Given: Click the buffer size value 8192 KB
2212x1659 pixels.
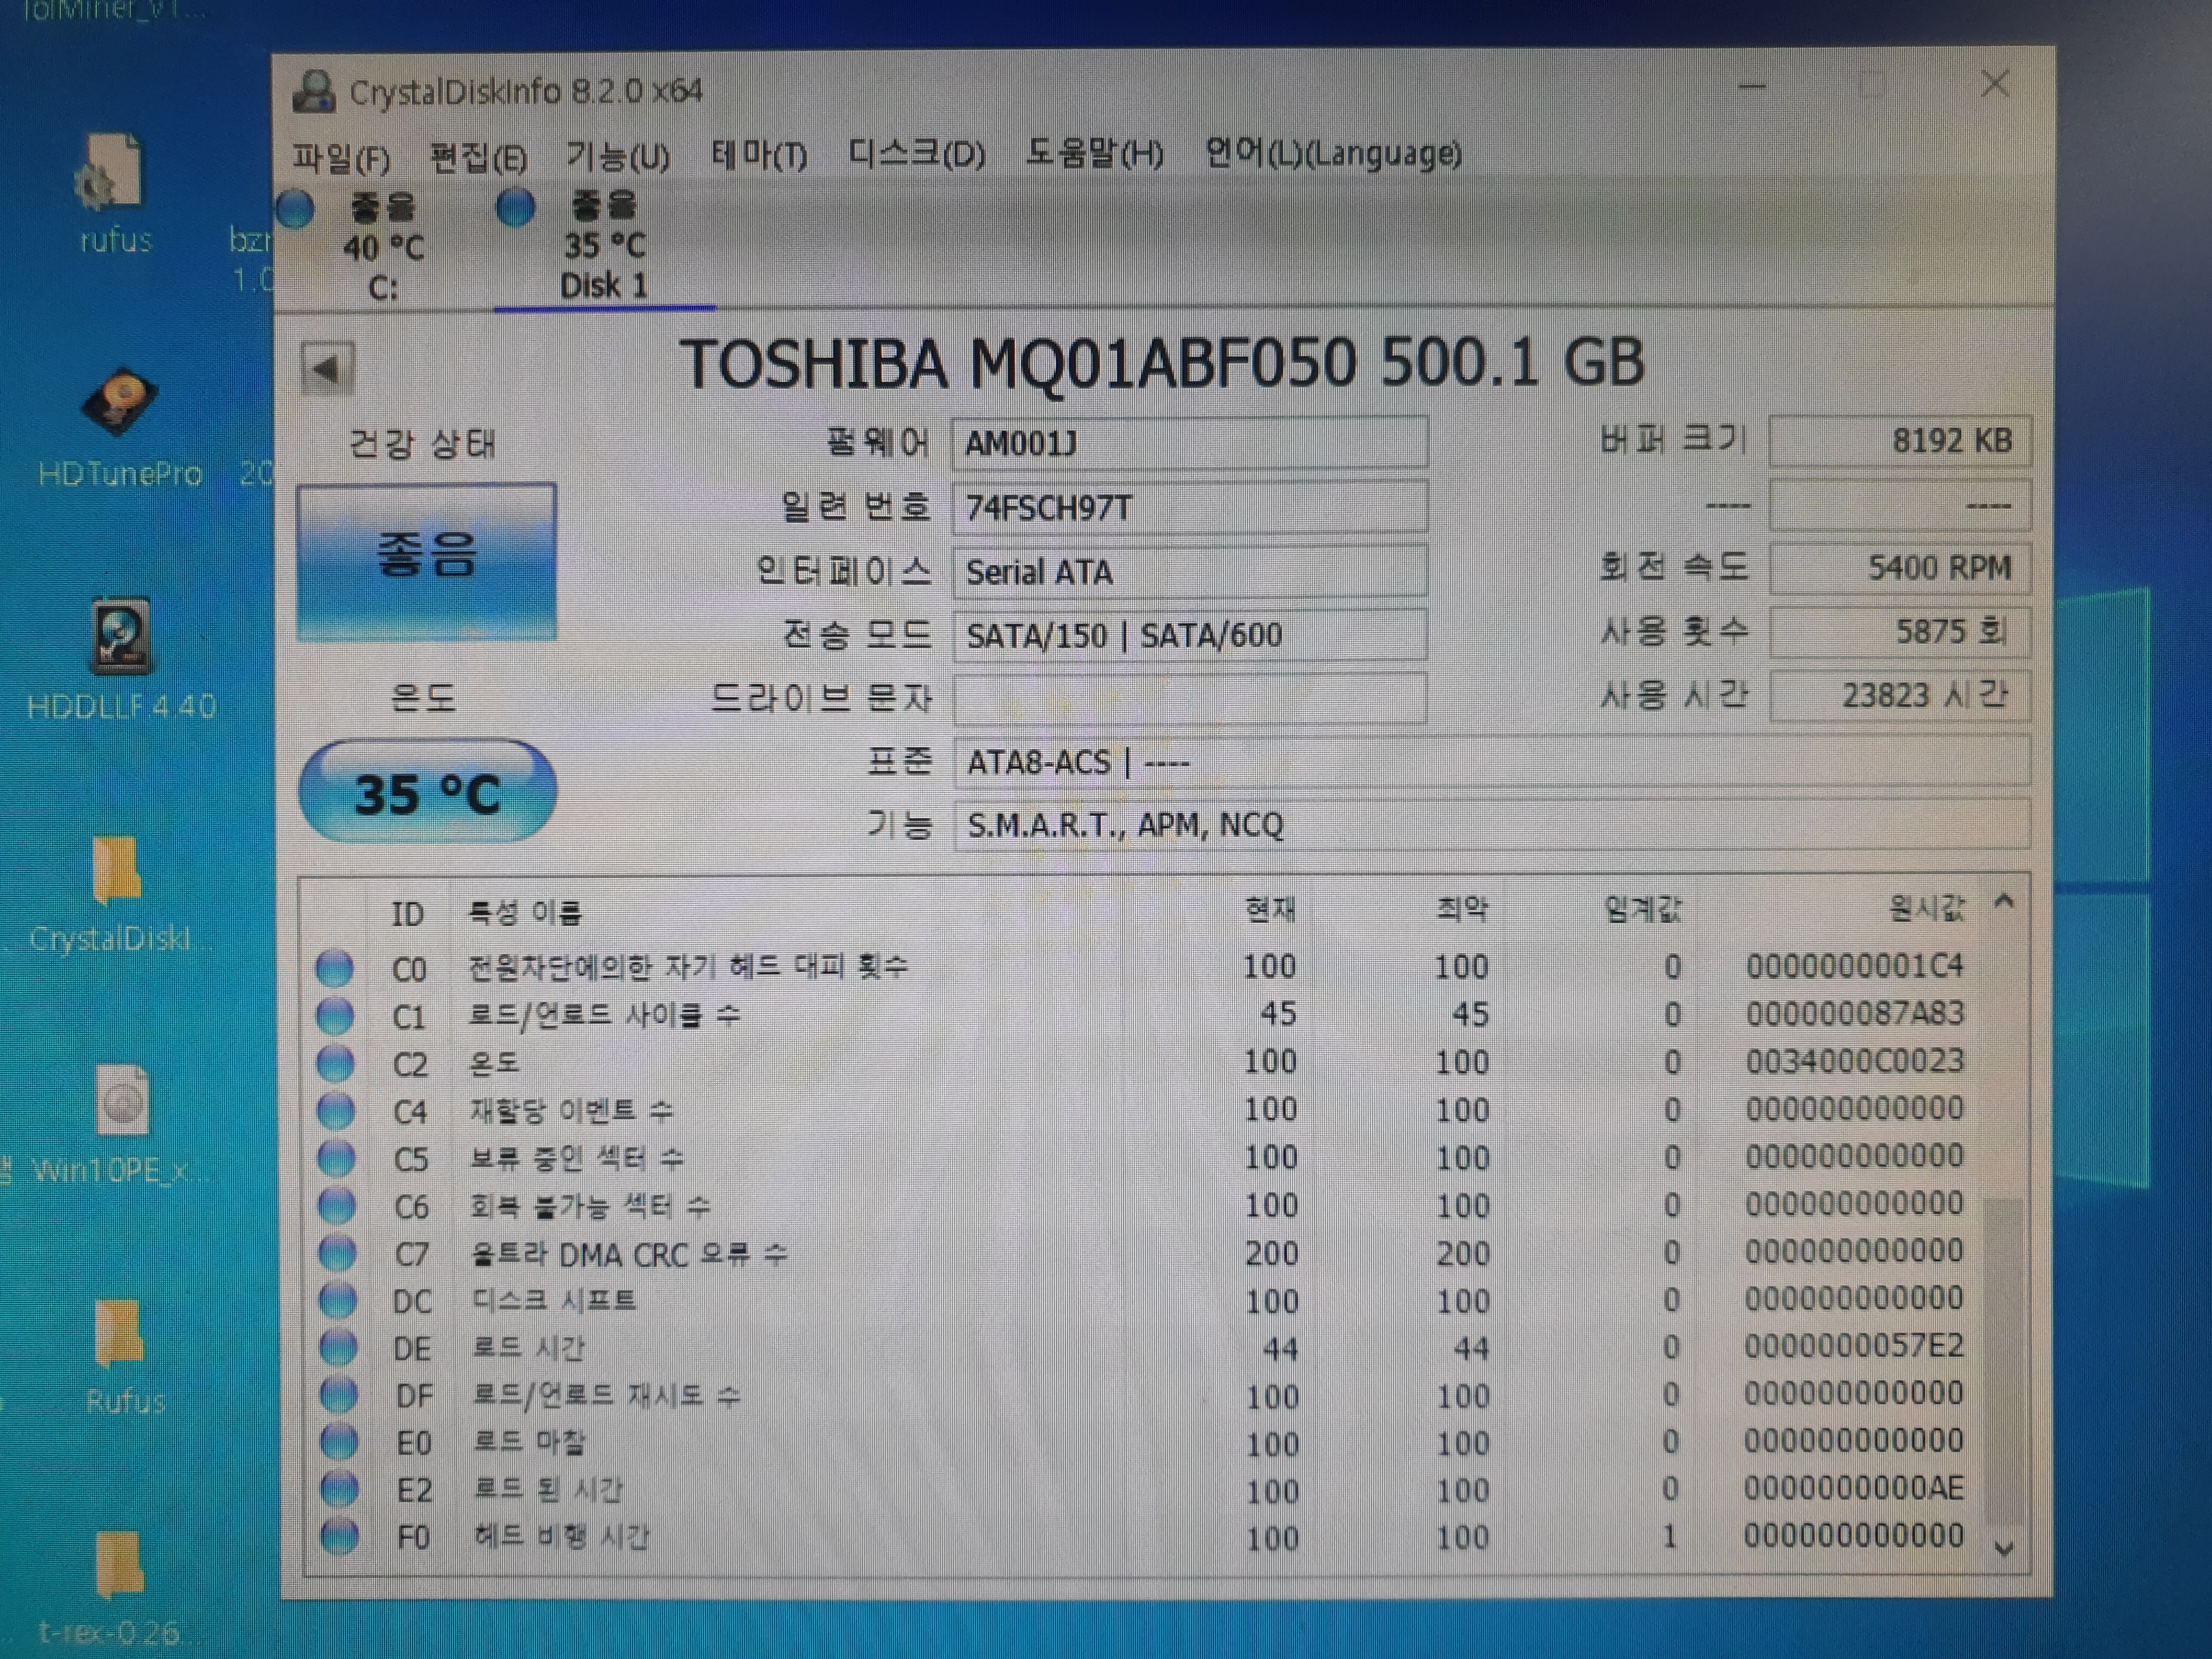Looking at the screenshot, I should [1900, 441].
